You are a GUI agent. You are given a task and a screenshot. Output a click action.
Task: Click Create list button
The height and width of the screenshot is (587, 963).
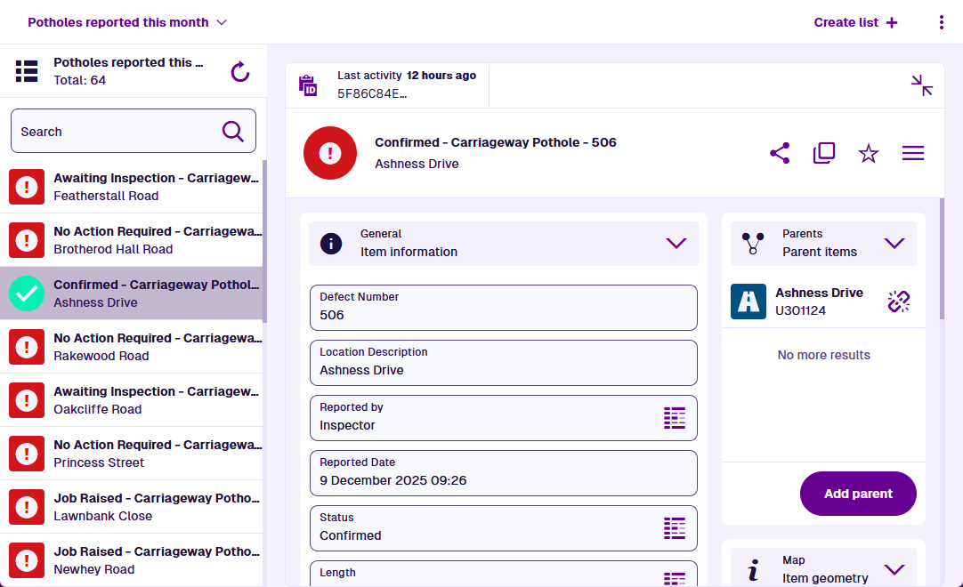pos(855,22)
